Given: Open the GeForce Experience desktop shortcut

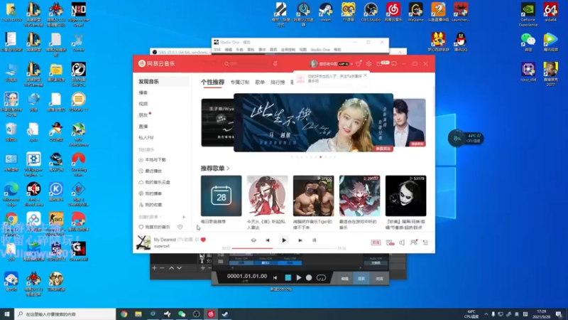Looking at the screenshot, I should coord(528,14).
